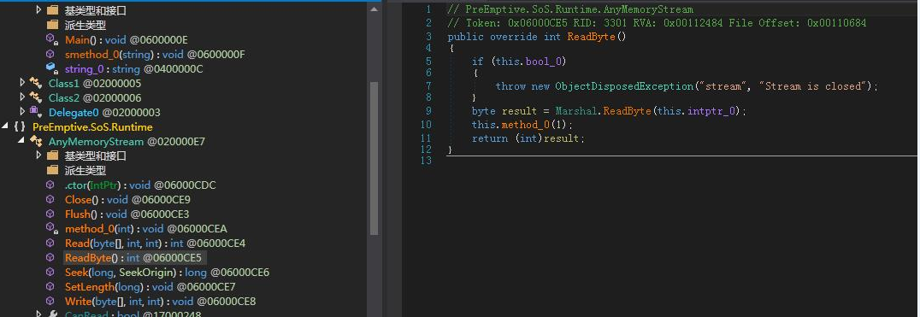The height and width of the screenshot is (317, 920).
Task: Click the method icon beside Read(byte[], int, int)
Action: pos(51,244)
